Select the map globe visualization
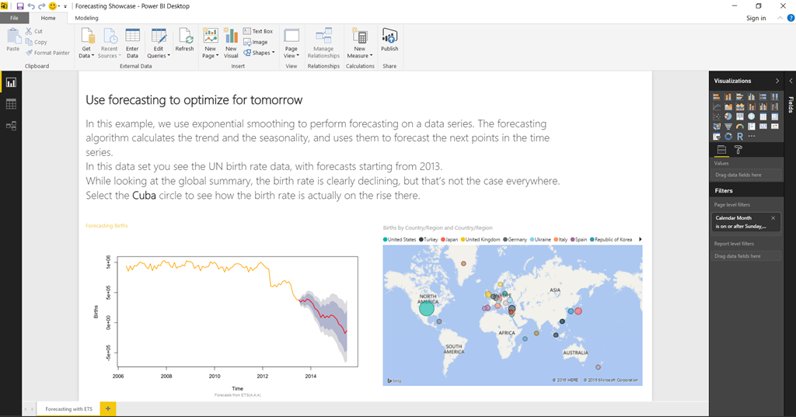Screen dimensions: 796x417 (752, 116)
